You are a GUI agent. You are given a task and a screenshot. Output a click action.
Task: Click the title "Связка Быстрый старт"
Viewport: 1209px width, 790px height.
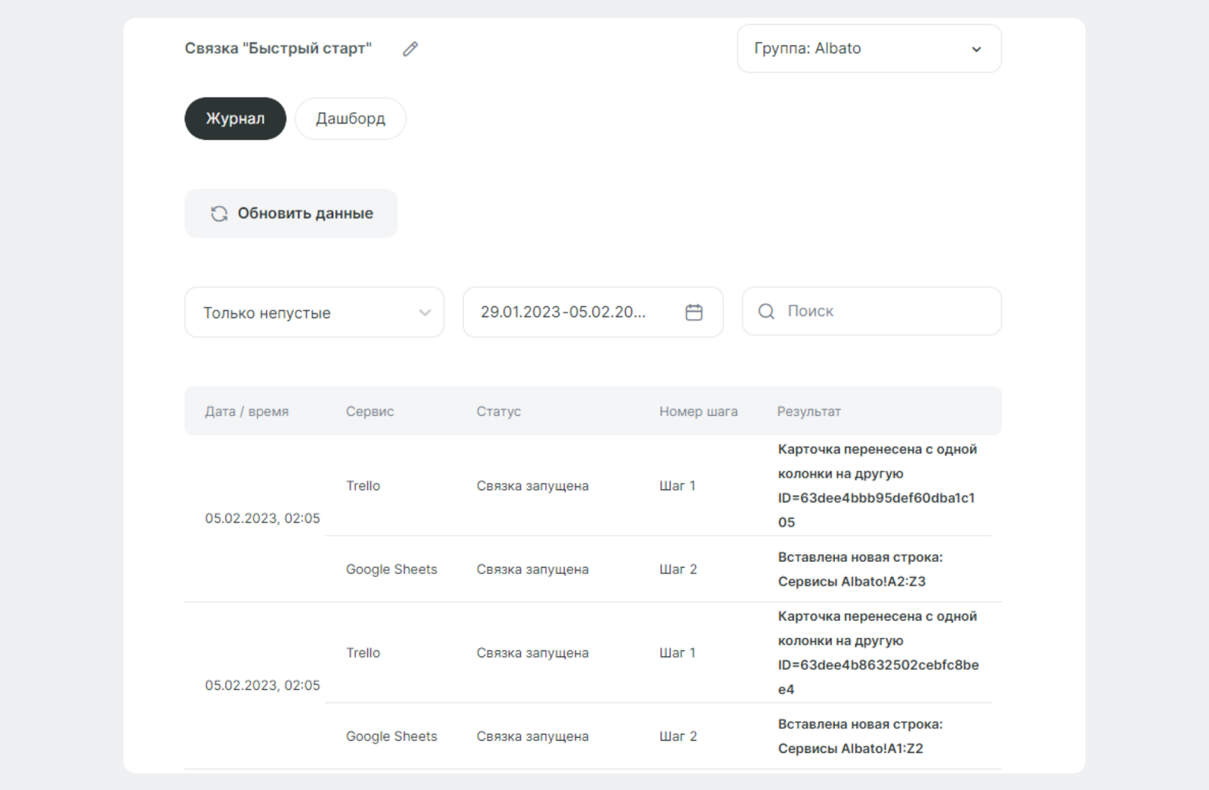[x=278, y=48]
